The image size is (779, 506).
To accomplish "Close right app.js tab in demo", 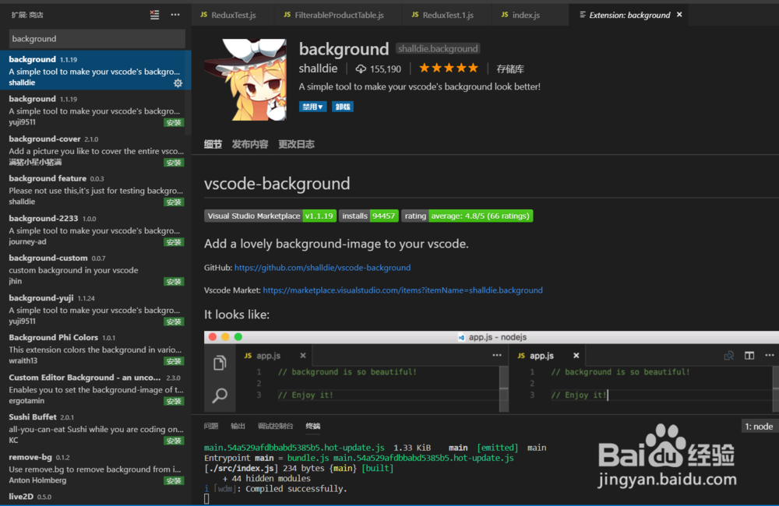I will pyautogui.click(x=576, y=356).
